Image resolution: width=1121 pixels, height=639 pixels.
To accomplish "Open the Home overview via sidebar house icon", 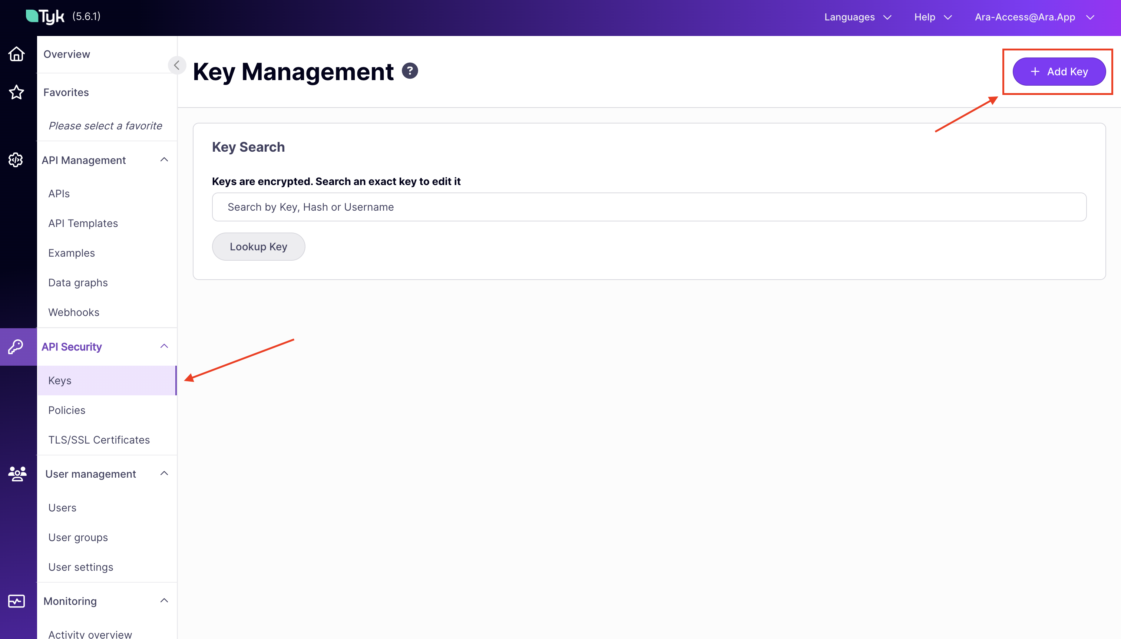I will [x=16, y=53].
